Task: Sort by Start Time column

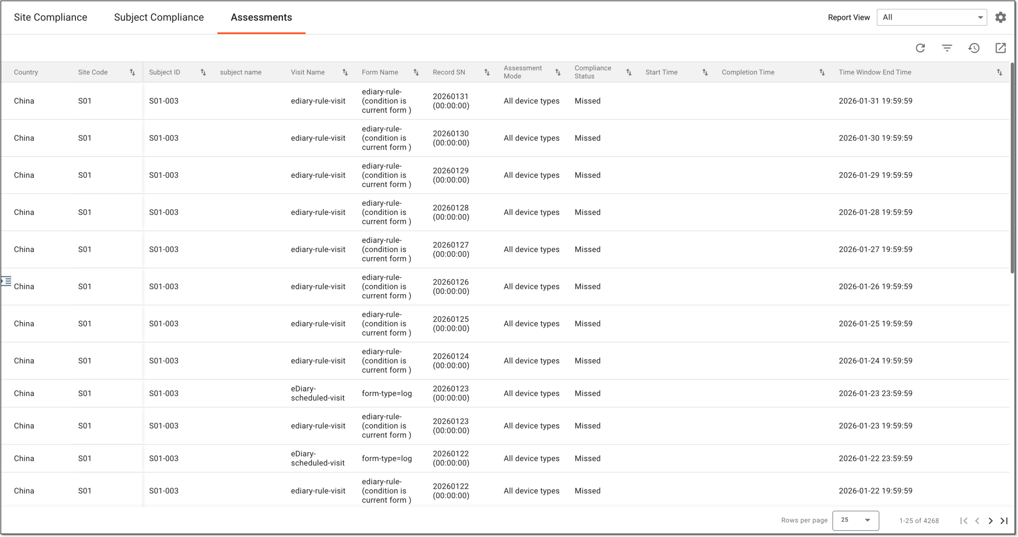Action: click(x=705, y=72)
